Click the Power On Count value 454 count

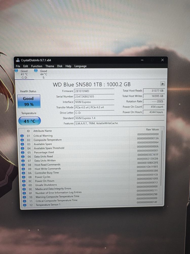[x=154, y=107]
